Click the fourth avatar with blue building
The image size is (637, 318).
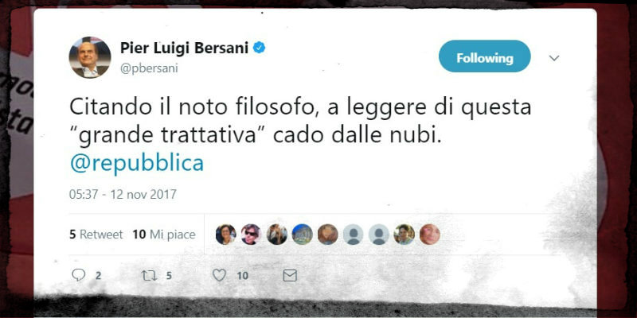(x=303, y=235)
